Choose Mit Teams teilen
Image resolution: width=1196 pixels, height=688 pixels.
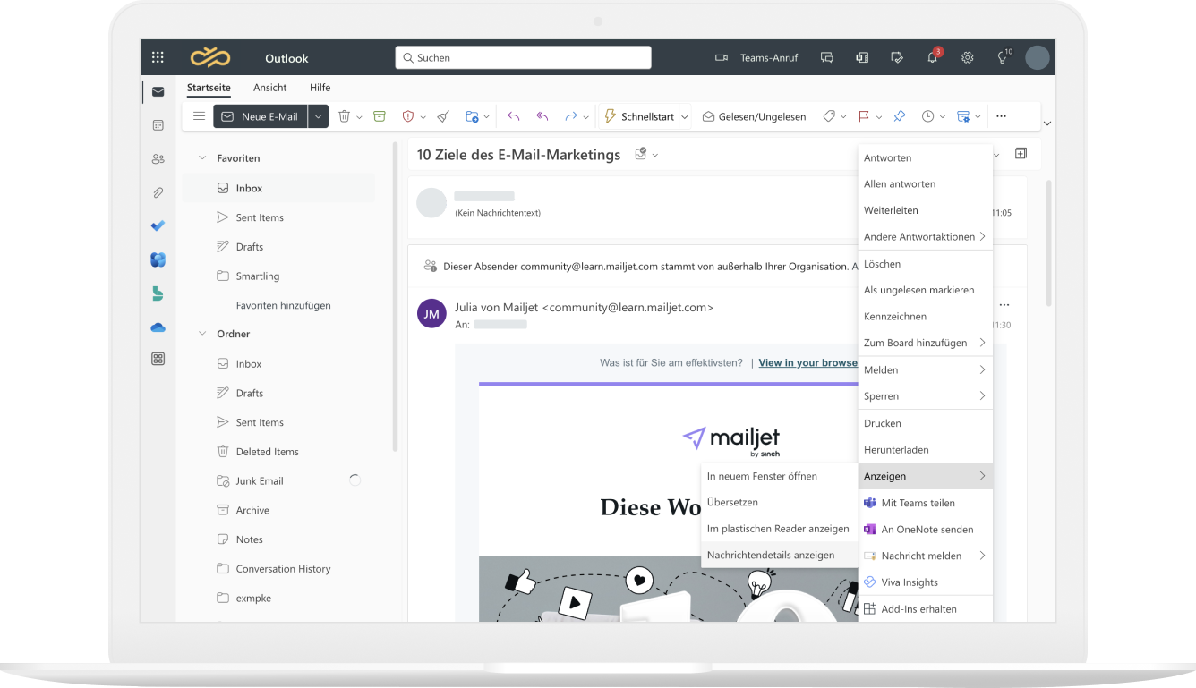pyautogui.click(x=925, y=503)
